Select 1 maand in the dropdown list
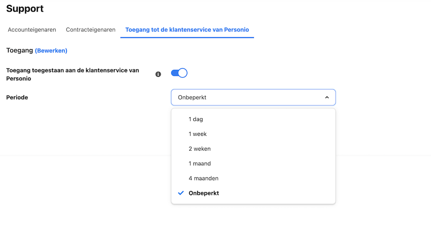This screenshot has width=431, height=230. coord(253,164)
